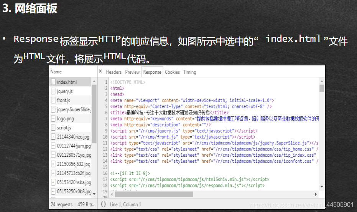Click the 'Line 1, Column 1' status text

pyautogui.click(x=125, y=204)
